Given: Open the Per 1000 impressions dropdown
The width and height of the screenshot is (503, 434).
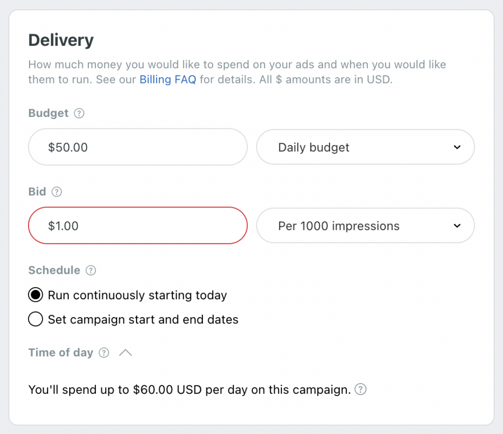Looking at the screenshot, I should tap(365, 226).
